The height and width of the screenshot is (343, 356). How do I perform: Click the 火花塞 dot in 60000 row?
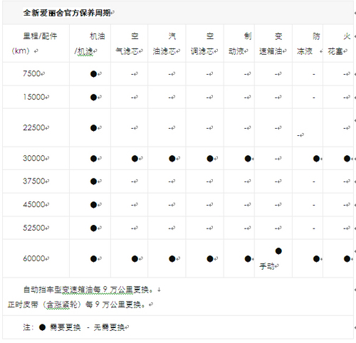click(x=347, y=259)
